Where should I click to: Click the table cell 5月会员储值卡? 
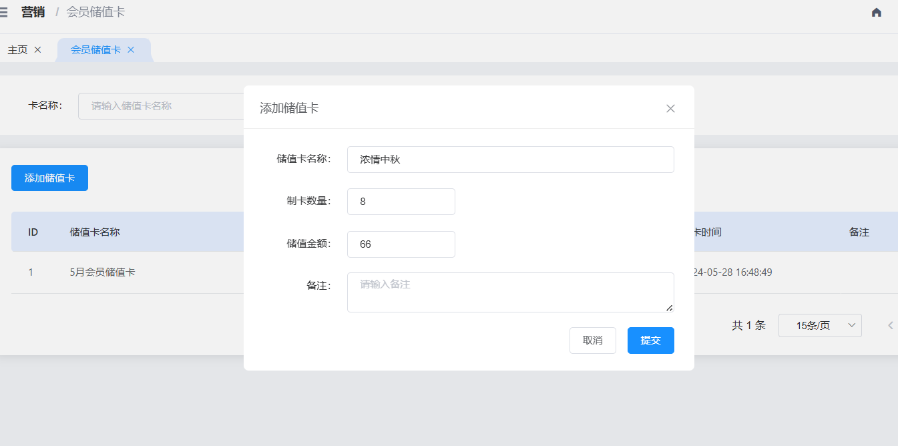coord(103,272)
